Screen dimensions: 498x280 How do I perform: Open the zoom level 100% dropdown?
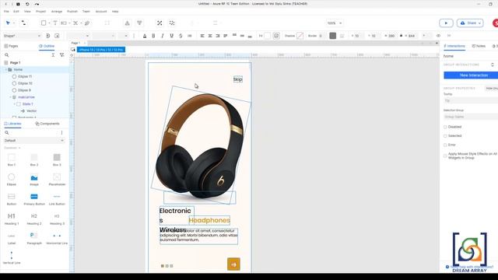(335, 23)
